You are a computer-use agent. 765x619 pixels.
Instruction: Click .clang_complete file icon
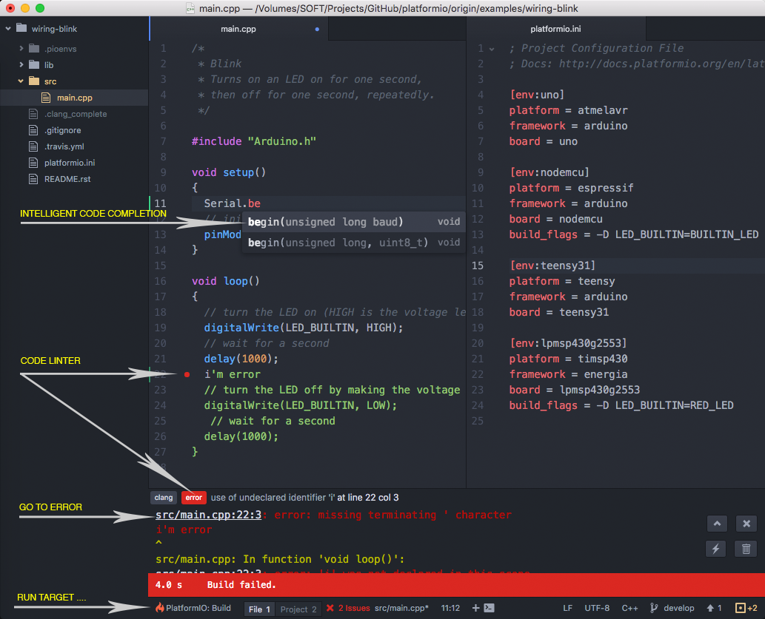pyautogui.click(x=33, y=114)
